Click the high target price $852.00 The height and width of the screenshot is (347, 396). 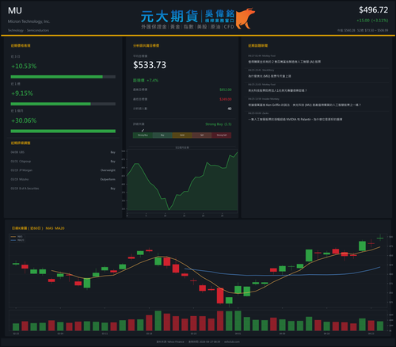[226, 90]
